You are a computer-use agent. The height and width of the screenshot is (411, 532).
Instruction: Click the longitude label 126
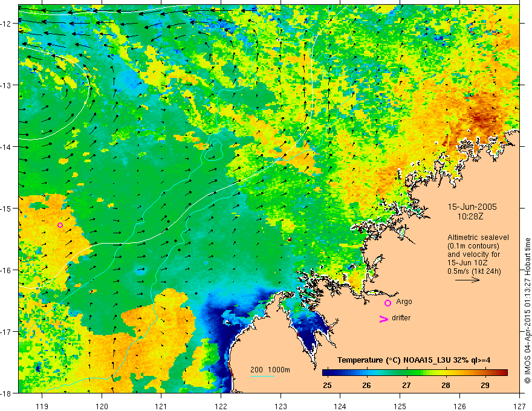(459, 406)
